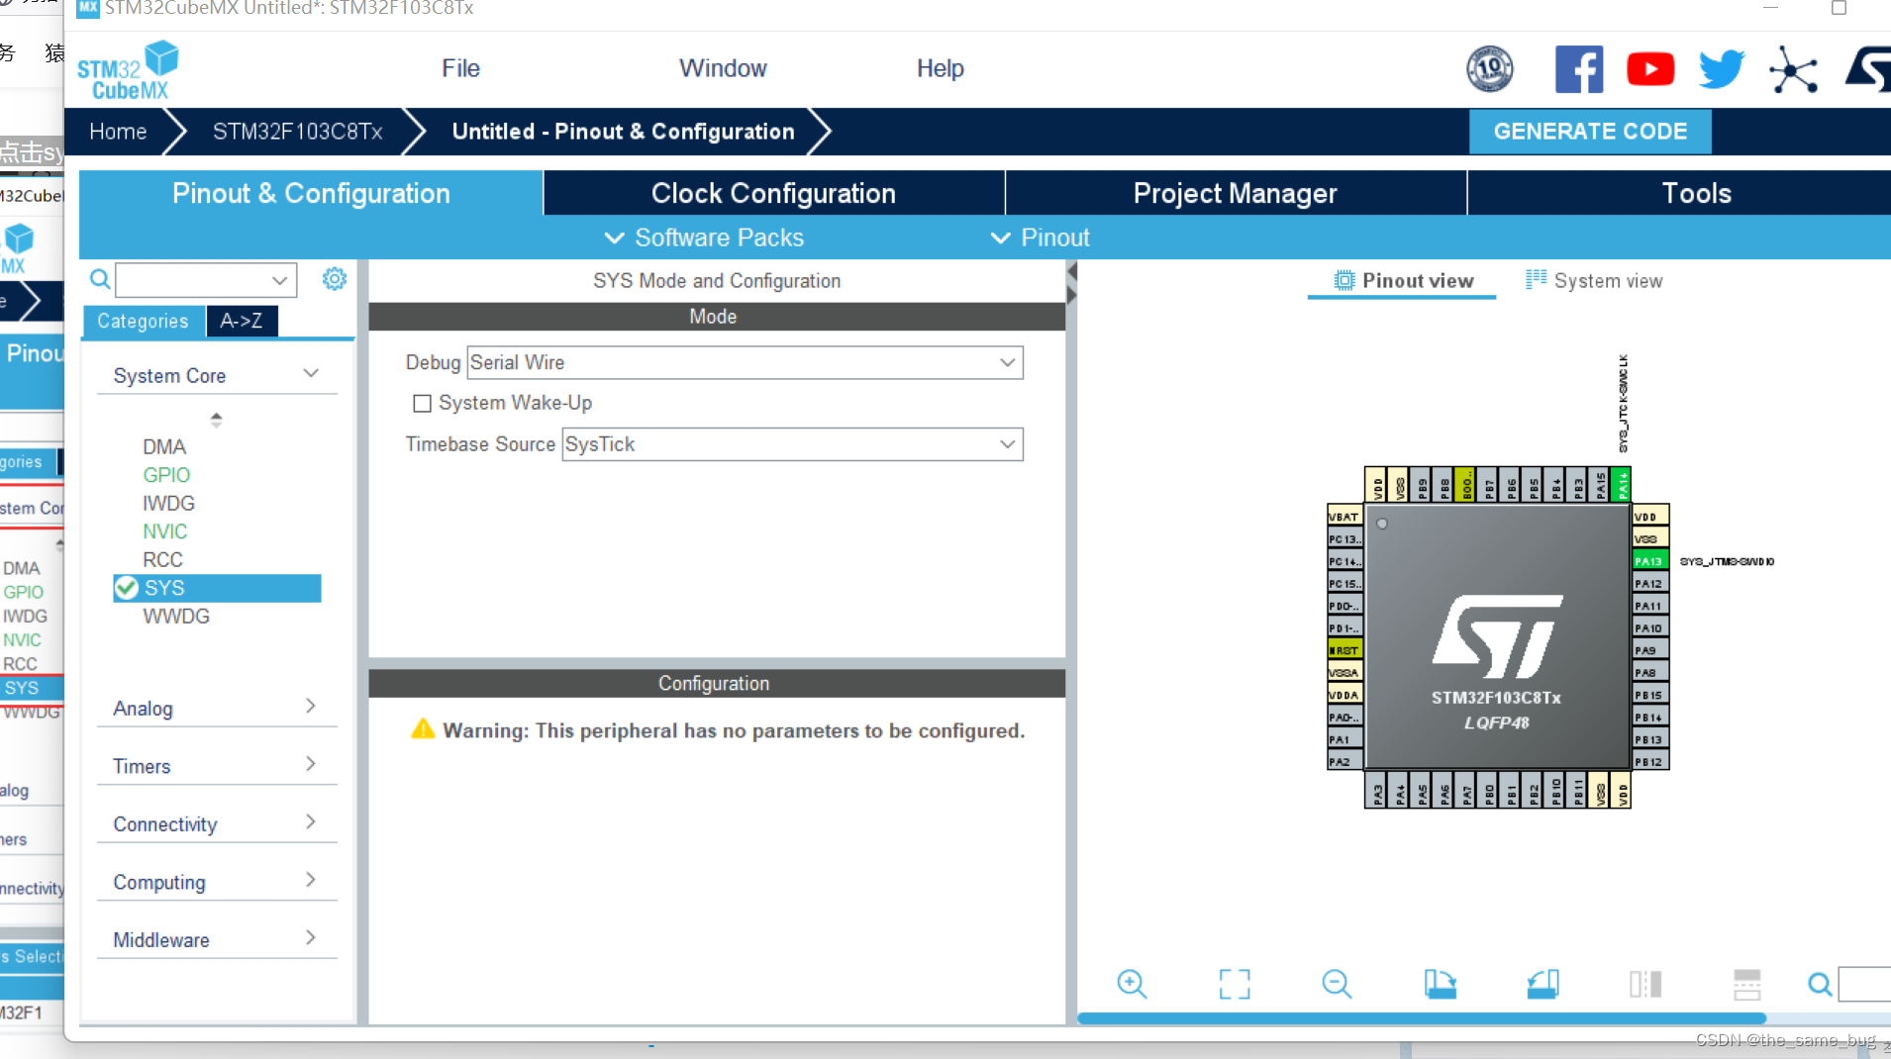Open the Window menu
Screen dimensions: 1891x1059
[x=723, y=68]
